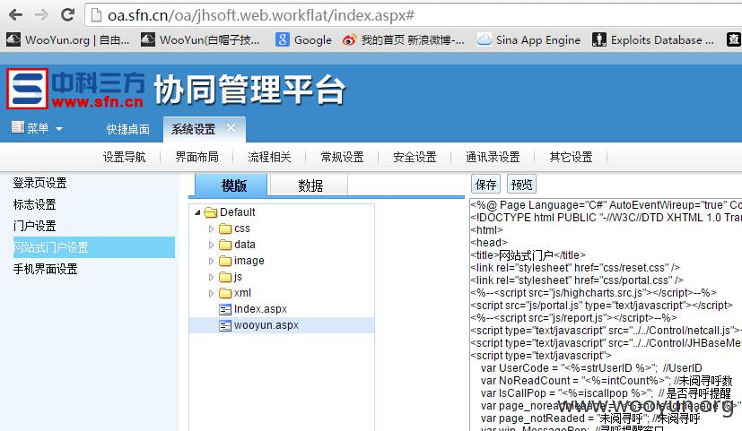742x431 pixels.
Task: Click the js folder icon
Action: pos(225,277)
